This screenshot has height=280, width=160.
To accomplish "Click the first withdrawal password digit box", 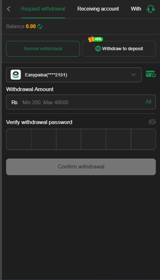I will 19,139.
